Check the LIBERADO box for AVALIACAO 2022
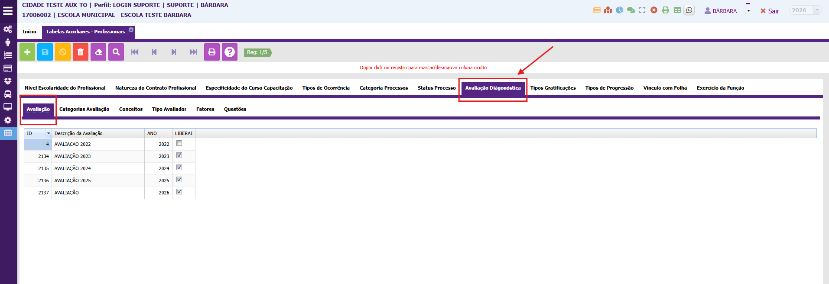Viewport: 829px width, 284px height. pos(179,143)
